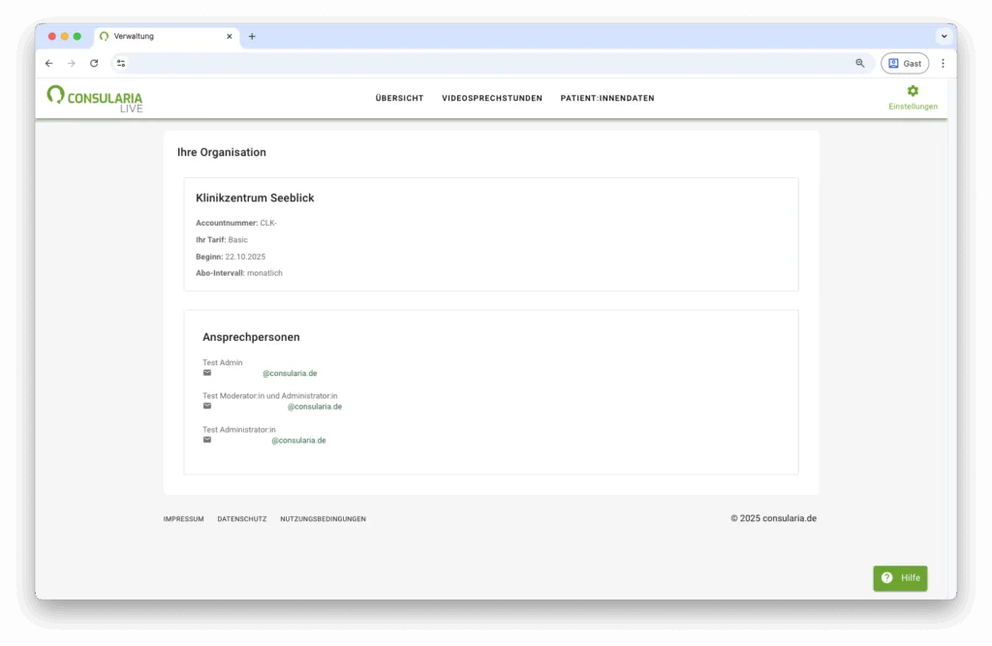The width and height of the screenshot is (992, 646).
Task: Open the Impressum footer link
Action: [x=183, y=519]
